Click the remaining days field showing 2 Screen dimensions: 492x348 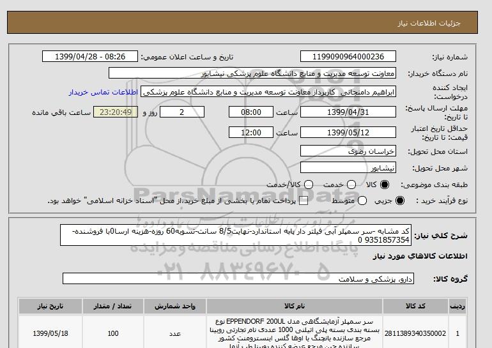point(182,112)
